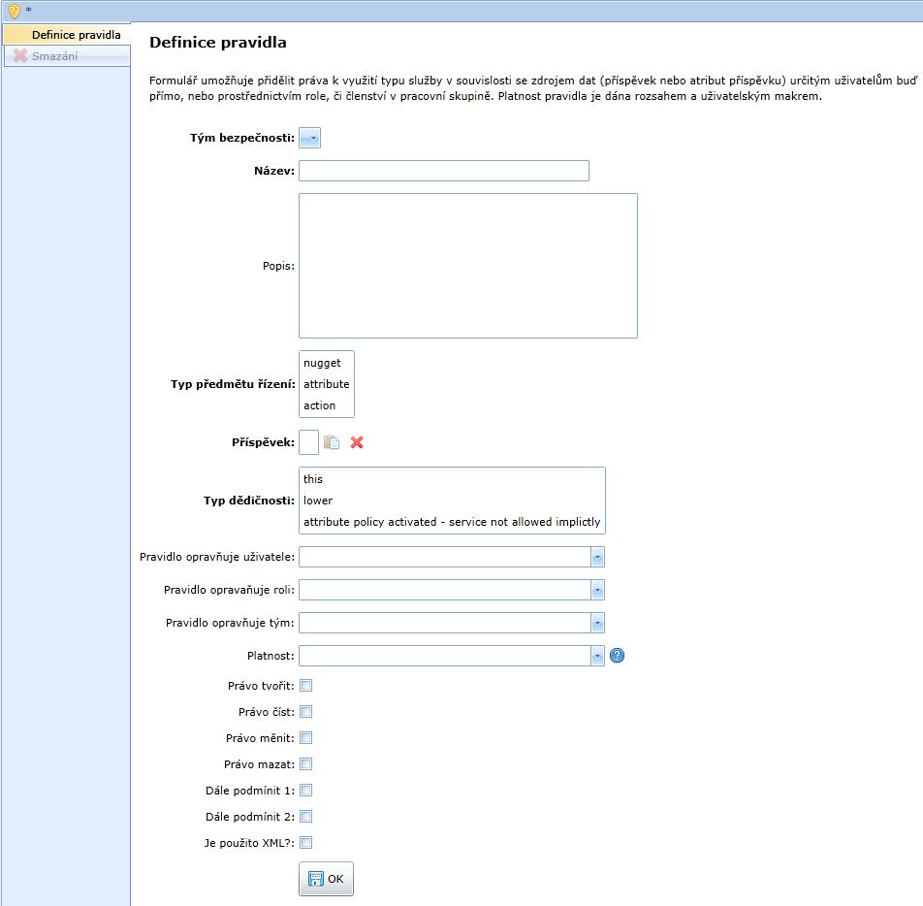The image size is (923, 906).
Task: Click the shield icon in the title bar
Action: [14, 11]
